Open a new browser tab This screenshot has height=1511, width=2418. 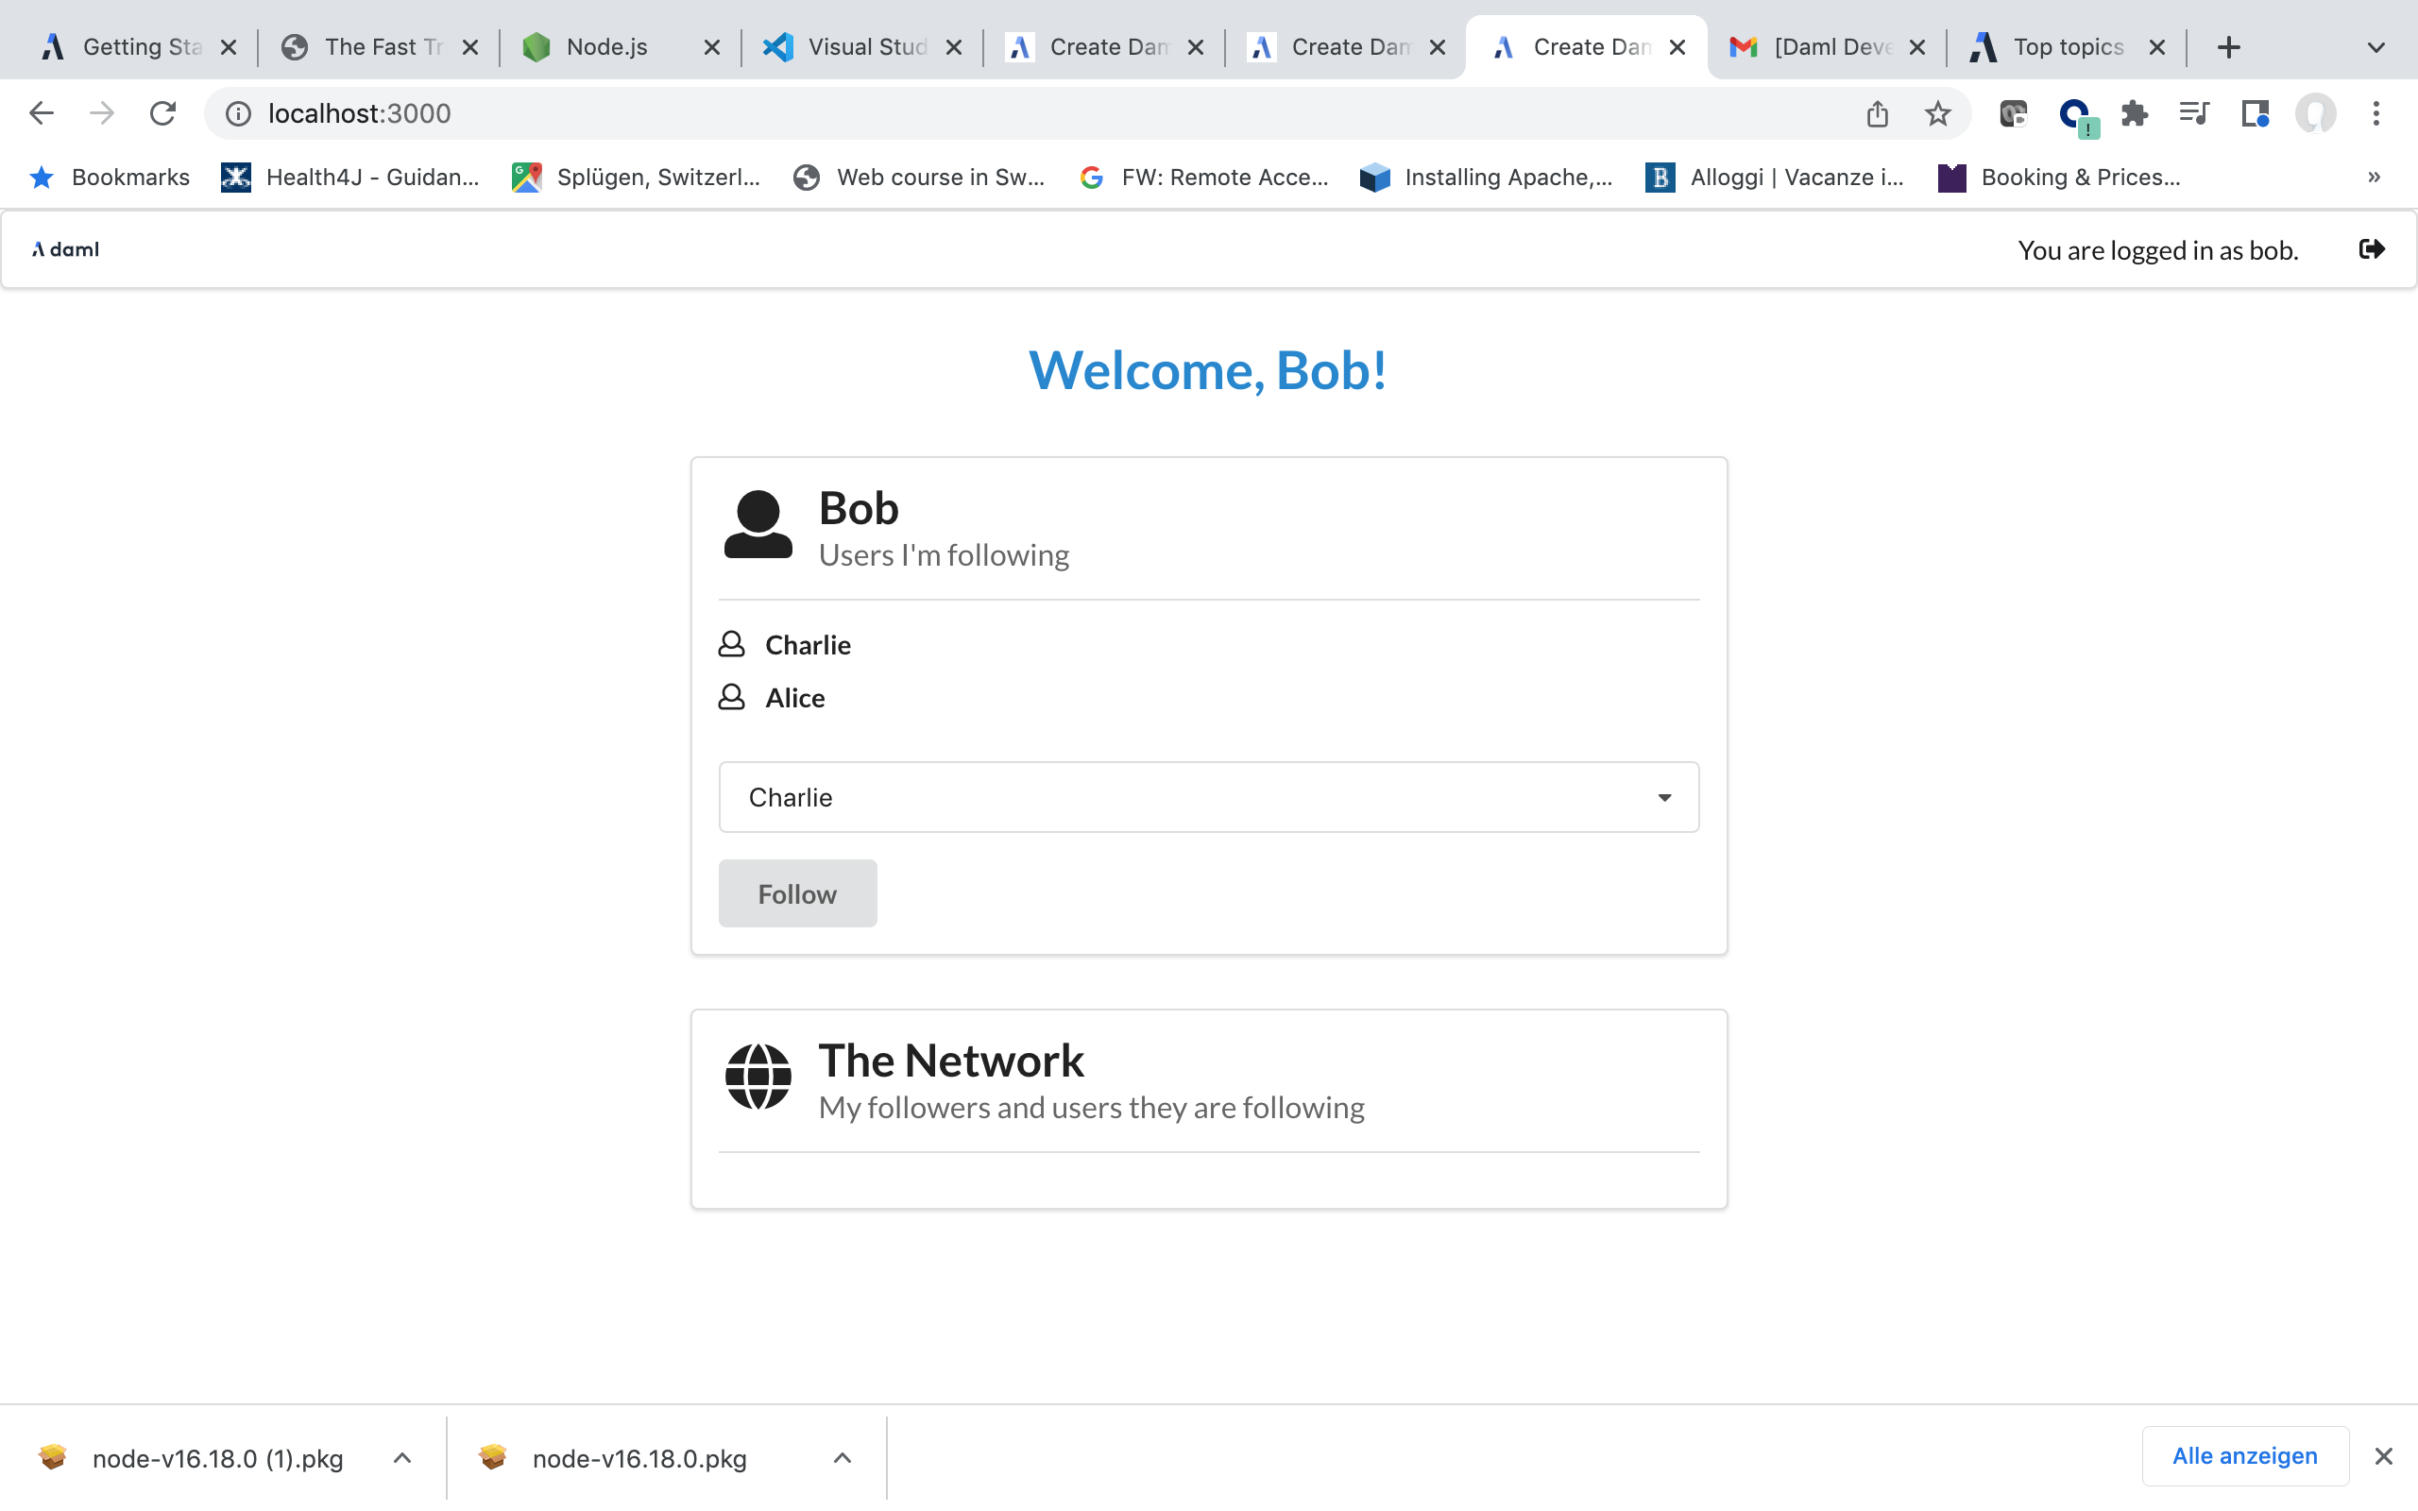click(x=2228, y=47)
